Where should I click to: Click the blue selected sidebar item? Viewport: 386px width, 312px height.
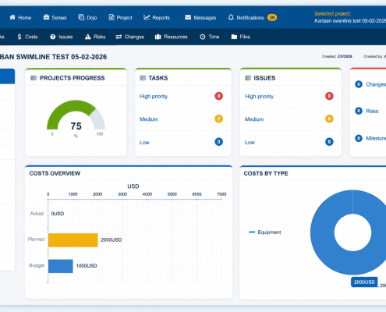click(x=7, y=76)
